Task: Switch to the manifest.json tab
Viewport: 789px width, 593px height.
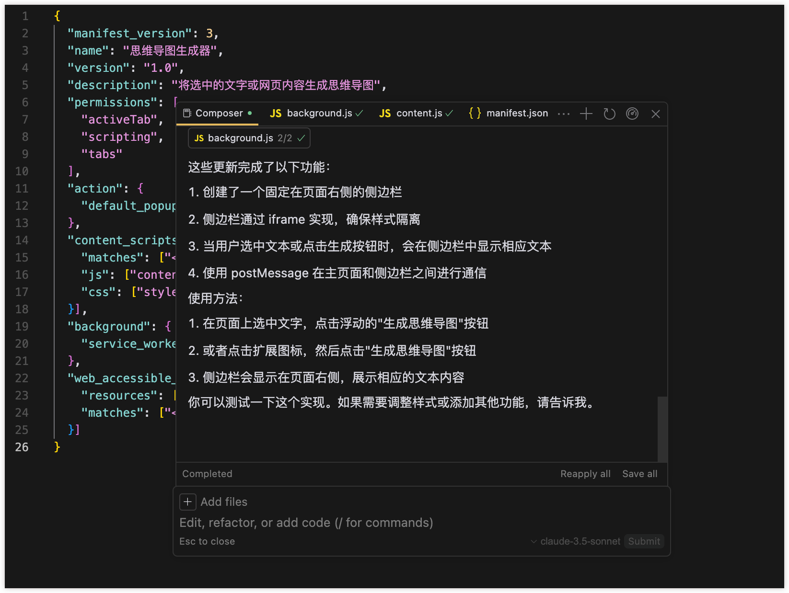Action: click(x=517, y=114)
